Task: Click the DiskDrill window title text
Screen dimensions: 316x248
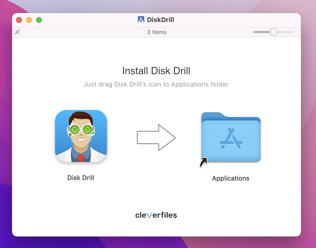Action: click(x=160, y=20)
